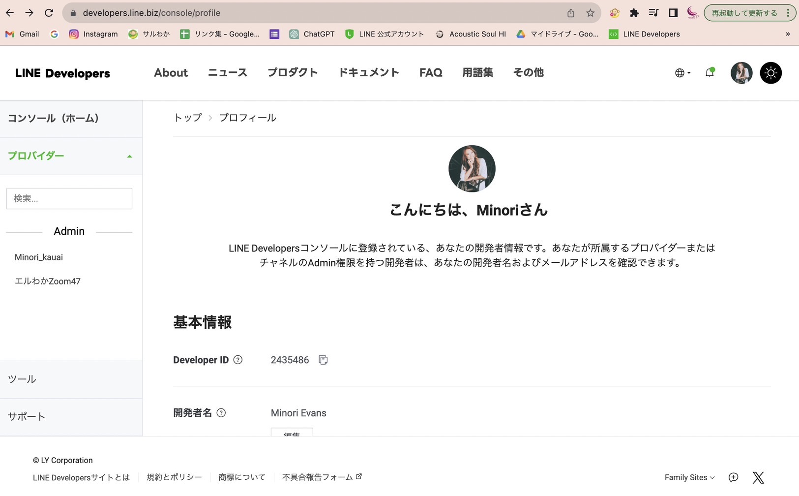
Task: Show 開発者名 help tooltip icon
Action: [221, 413]
